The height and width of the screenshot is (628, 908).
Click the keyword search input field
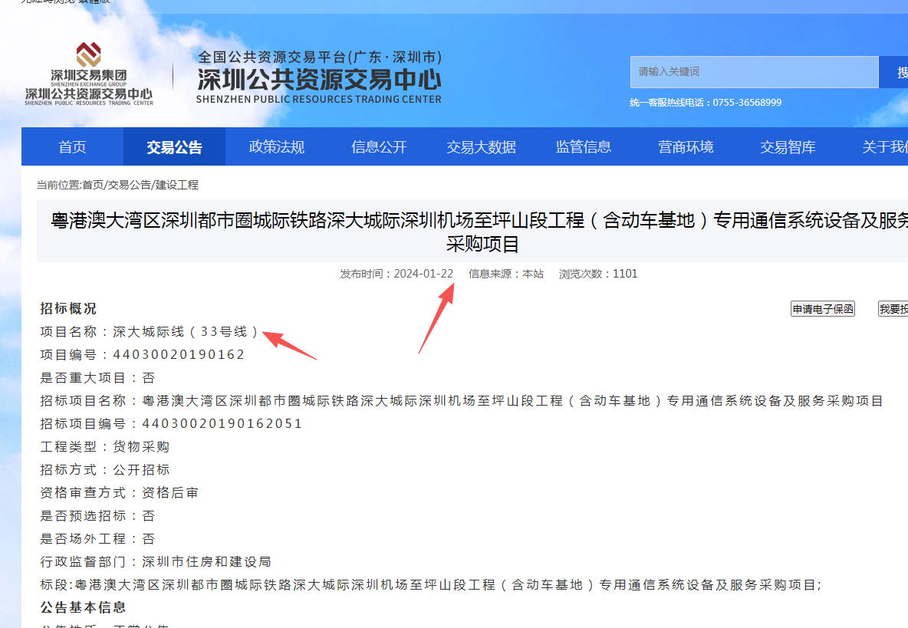[x=754, y=72]
